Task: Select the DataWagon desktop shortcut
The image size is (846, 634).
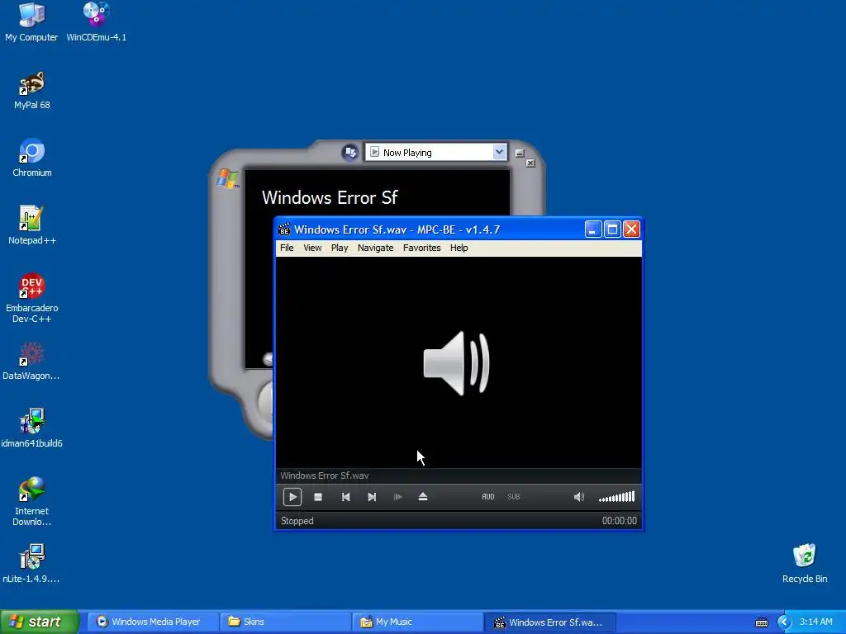Action: 31,362
